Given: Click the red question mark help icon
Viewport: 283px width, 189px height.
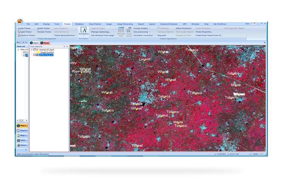Looking at the screenshot, I should 254,24.
